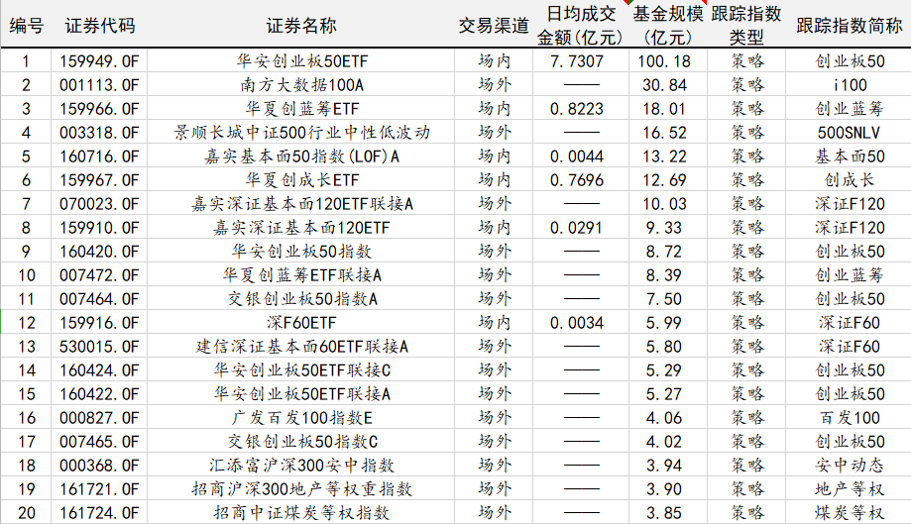Image resolution: width=911 pixels, height=524 pixels.
Task: Select the 0.0044 turnover cell
Action: click(x=581, y=157)
